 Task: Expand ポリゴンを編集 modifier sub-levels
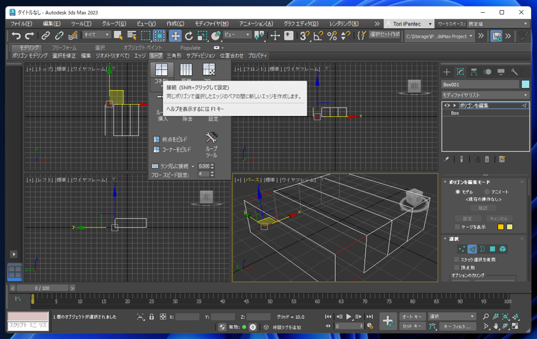click(x=454, y=105)
